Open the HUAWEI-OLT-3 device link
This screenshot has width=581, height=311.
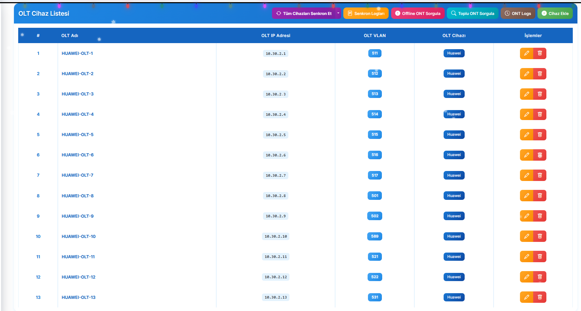tap(77, 94)
